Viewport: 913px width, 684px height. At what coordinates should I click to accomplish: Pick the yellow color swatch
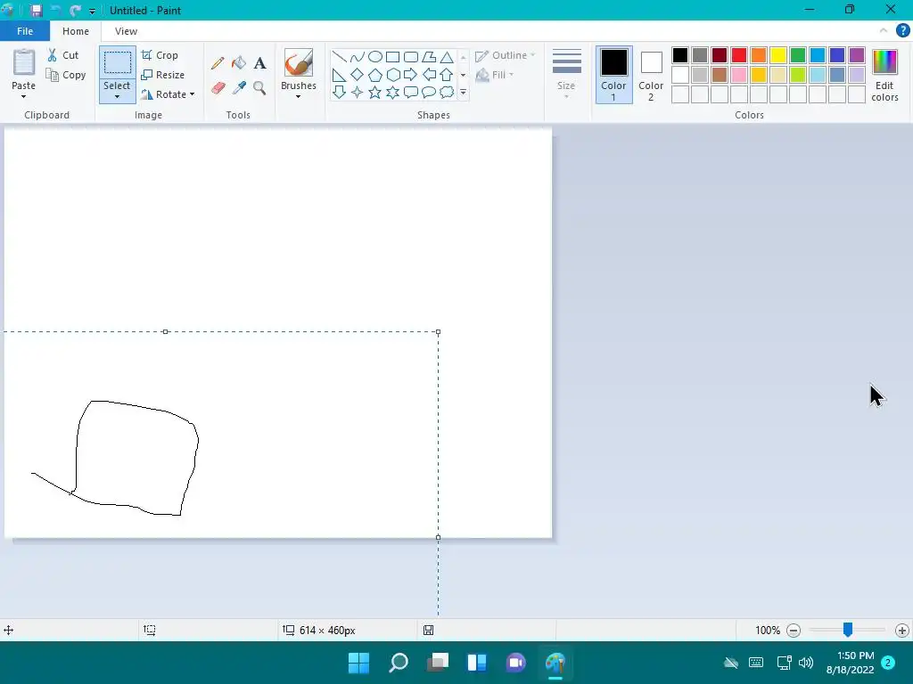pyautogui.click(x=777, y=55)
